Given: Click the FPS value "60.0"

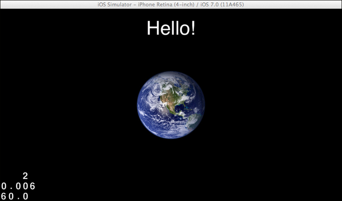Looking at the screenshot, I should click(15, 197).
